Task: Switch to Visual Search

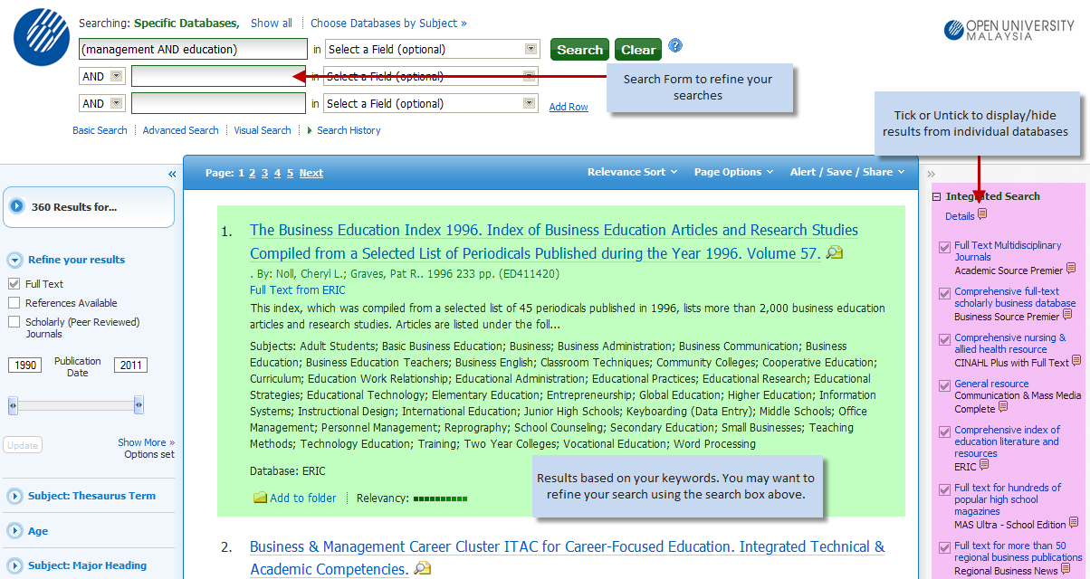Action: point(263,130)
